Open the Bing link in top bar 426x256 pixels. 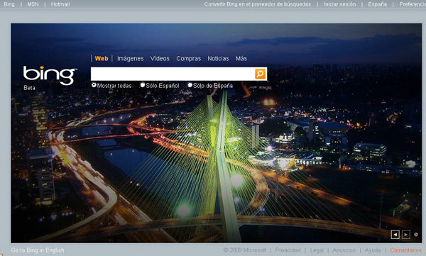coord(9,4)
